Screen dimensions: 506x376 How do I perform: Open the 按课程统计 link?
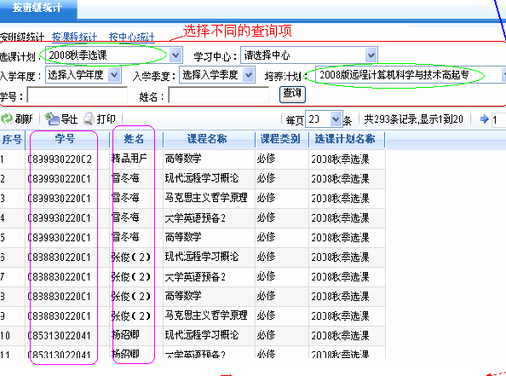click(x=74, y=38)
